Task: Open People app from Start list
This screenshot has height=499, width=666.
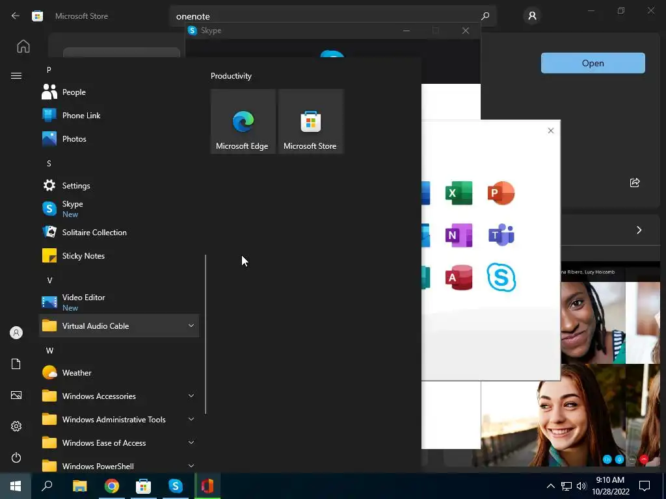Action: coord(119,92)
